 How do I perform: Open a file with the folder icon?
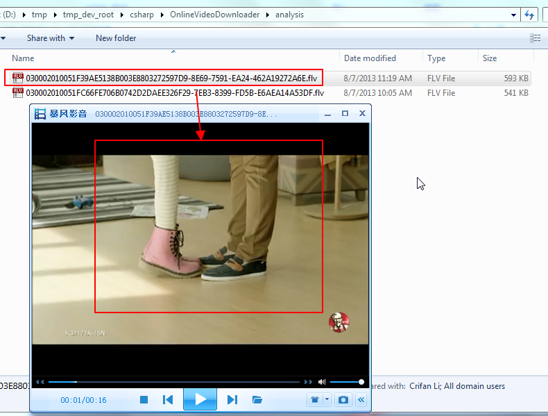[257, 399]
